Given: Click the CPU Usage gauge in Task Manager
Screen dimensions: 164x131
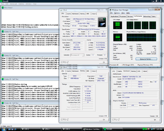Looking at the screenshot, I should tap(118, 25).
